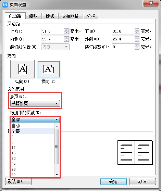Viewport: 161px width, 191px height.
Task: Switch to the 纸张 tab
Action: point(34,16)
